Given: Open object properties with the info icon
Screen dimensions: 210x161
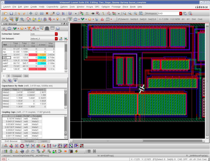Looking at the screenshot, I should click(58, 13).
